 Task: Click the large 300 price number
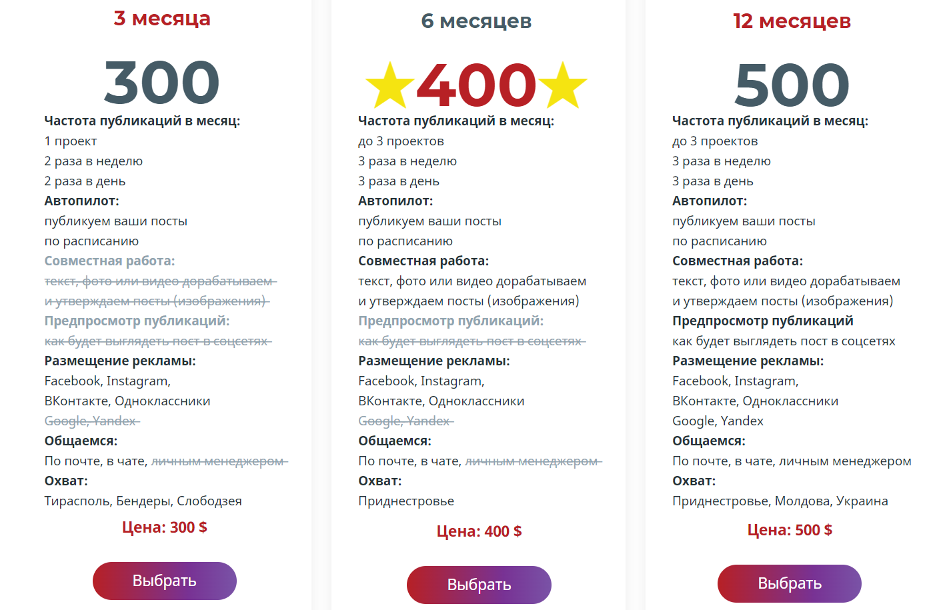(162, 83)
